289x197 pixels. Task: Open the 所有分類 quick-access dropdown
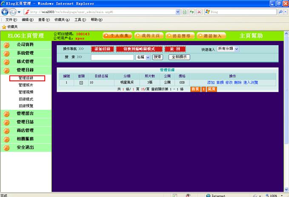tap(228, 49)
